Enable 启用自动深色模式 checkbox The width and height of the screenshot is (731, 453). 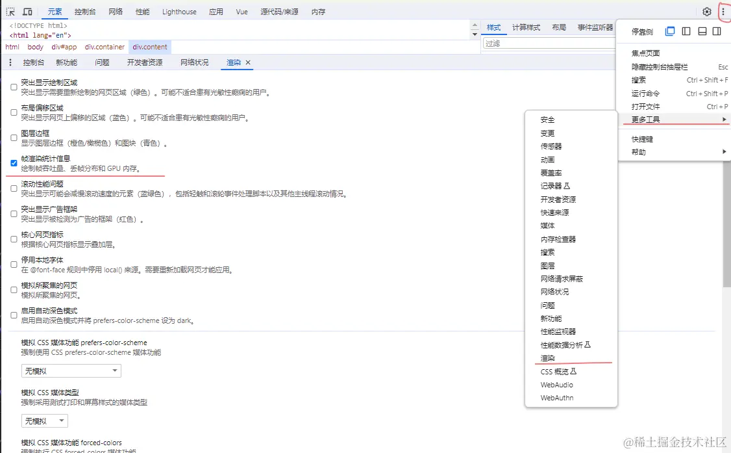pyautogui.click(x=14, y=315)
